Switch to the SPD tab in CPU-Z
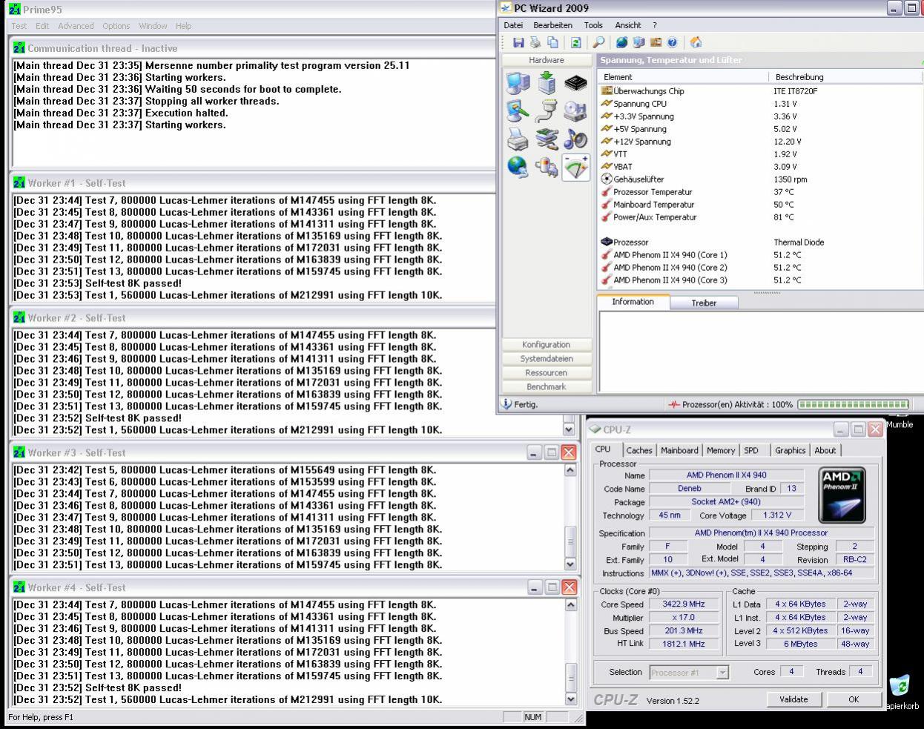Screen dimensions: 924x729 point(751,450)
